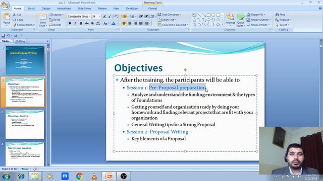Toggle Align Text Left
Screen dimensions: 323x181
click(124, 24)
